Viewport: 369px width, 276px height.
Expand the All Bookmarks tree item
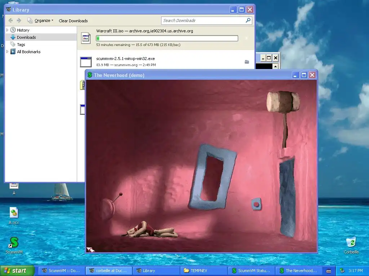point(7,52)
